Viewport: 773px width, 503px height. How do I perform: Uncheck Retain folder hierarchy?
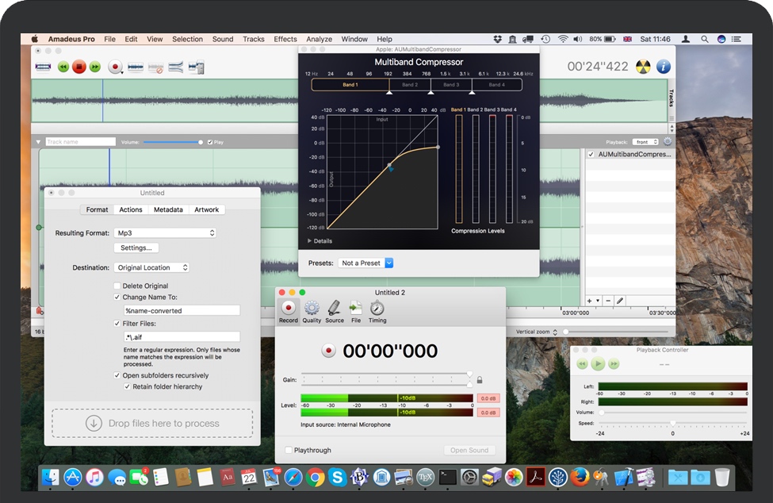[127, 386]
